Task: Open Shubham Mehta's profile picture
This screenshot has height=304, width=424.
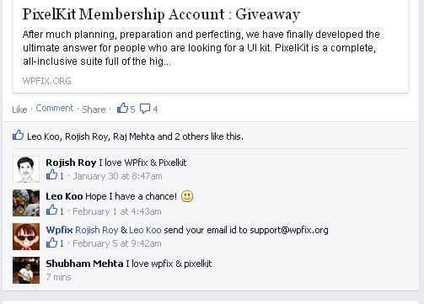Action: 26,270
